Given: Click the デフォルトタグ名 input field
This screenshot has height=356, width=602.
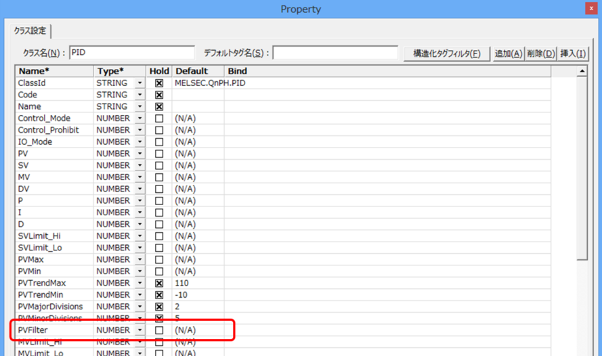Looking at the screenshot, I should coord(335,53).
